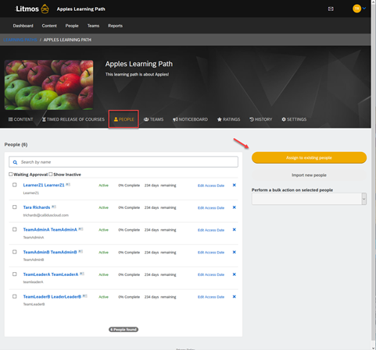Open the messages envelope icon

[x=331, y=9]
